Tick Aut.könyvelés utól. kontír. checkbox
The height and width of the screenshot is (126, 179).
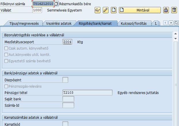6,54
